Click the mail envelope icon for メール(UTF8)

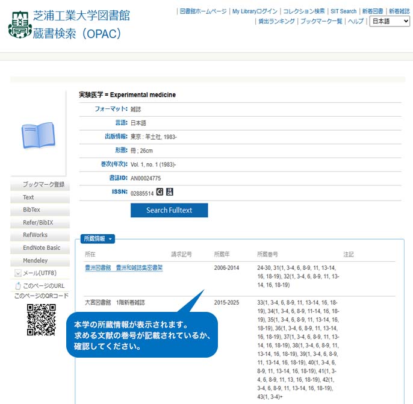coord(18,273)
